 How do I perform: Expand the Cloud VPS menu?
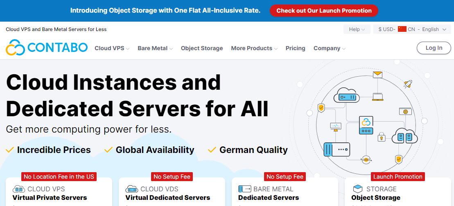[112, 48]
